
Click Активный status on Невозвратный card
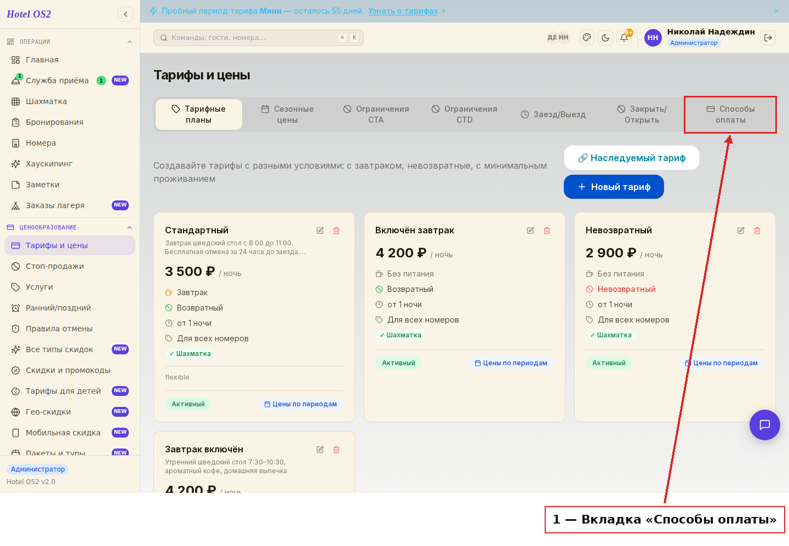tap(609, 363)
